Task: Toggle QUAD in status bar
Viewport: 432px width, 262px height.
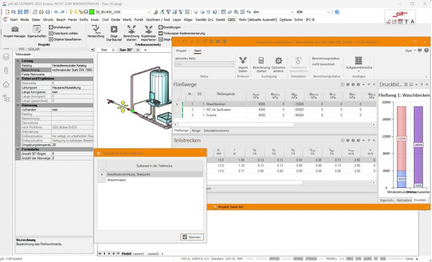Action: [x=367, y=259]
